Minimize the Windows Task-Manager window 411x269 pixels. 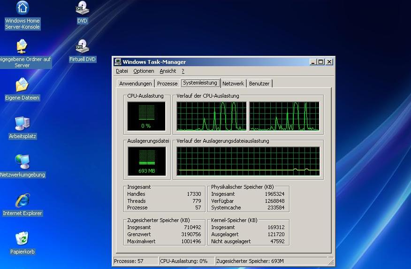[x=312, y=62]
